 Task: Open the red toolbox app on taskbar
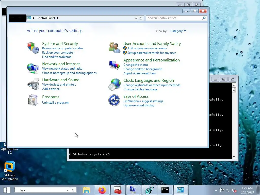point(118,190)
